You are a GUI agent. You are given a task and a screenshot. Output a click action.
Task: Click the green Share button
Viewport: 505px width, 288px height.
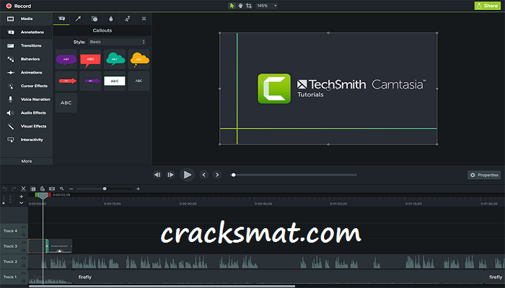coord(487,6)
